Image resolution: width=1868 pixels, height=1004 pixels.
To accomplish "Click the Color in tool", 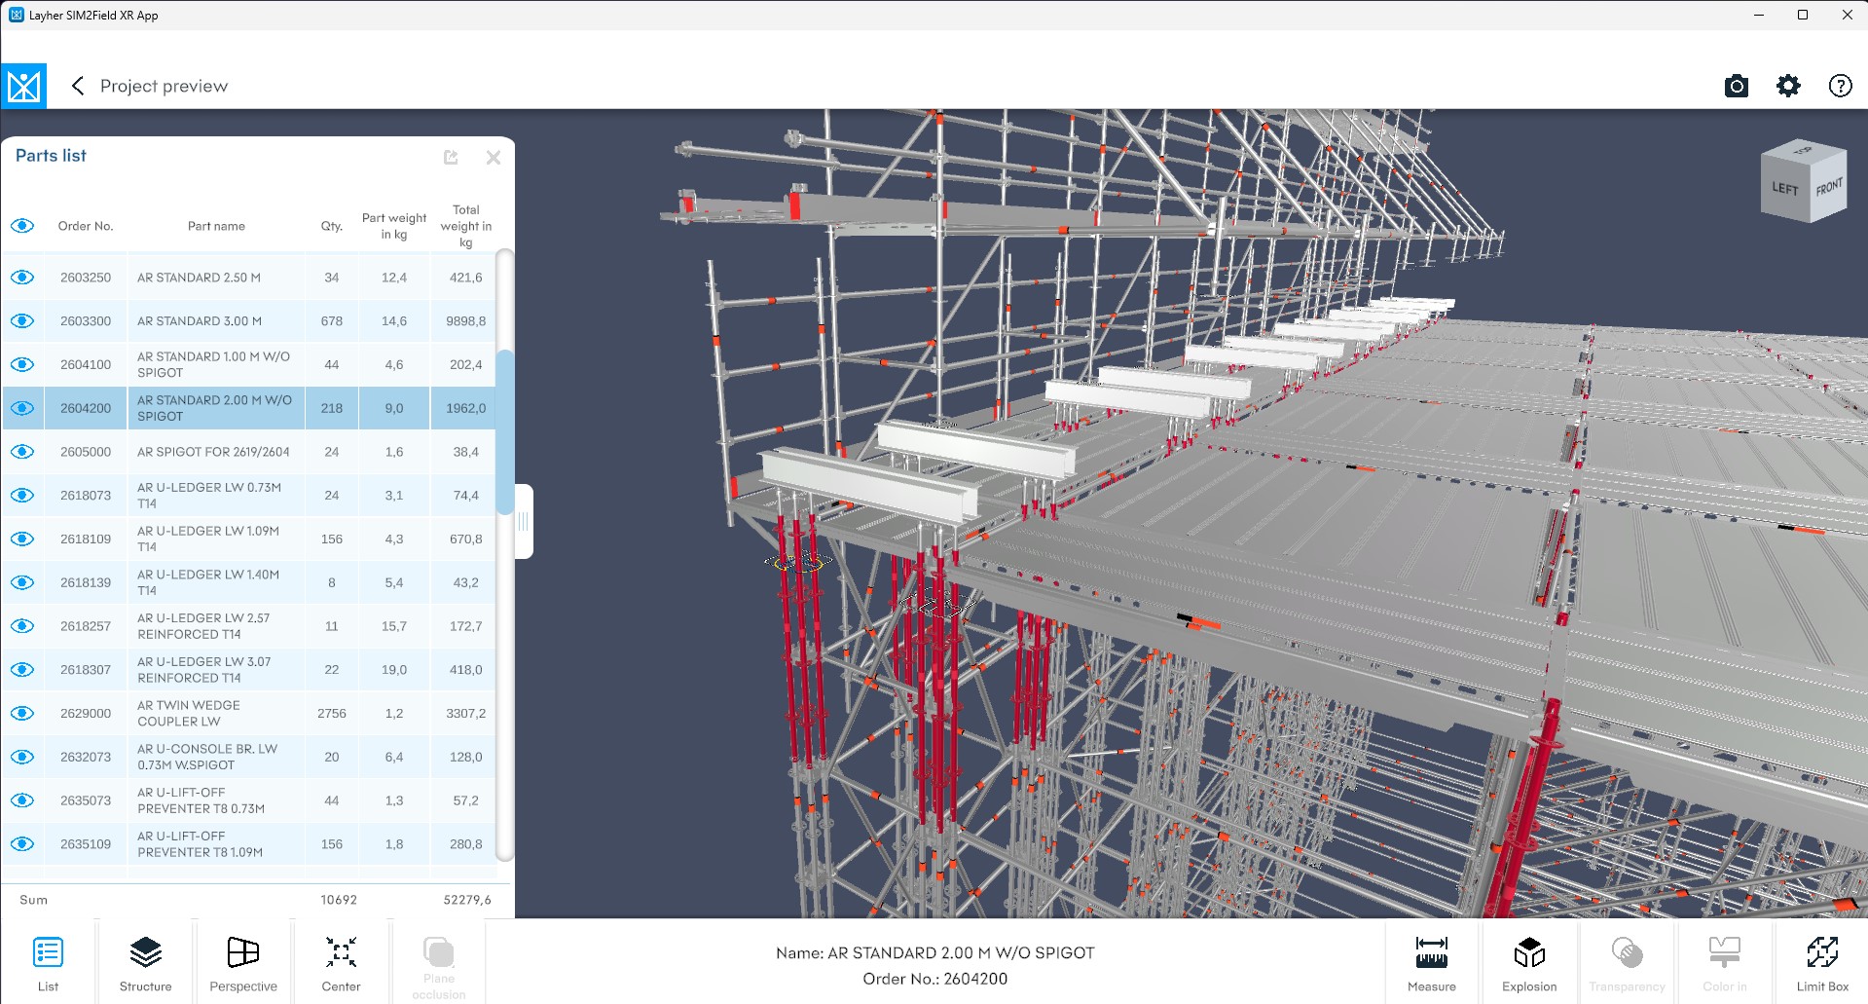I will coord(1724,962).
